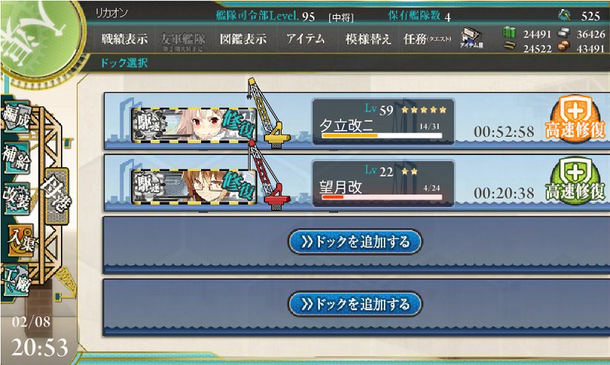This screenshot has height=365, width=610.
Task: Click the 母港 home port circle emblem
Action: (x=39, y=39)
